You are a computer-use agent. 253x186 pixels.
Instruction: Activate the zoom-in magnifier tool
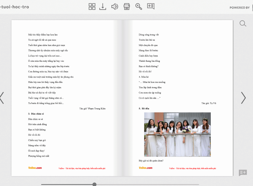(x=139, y=7)
